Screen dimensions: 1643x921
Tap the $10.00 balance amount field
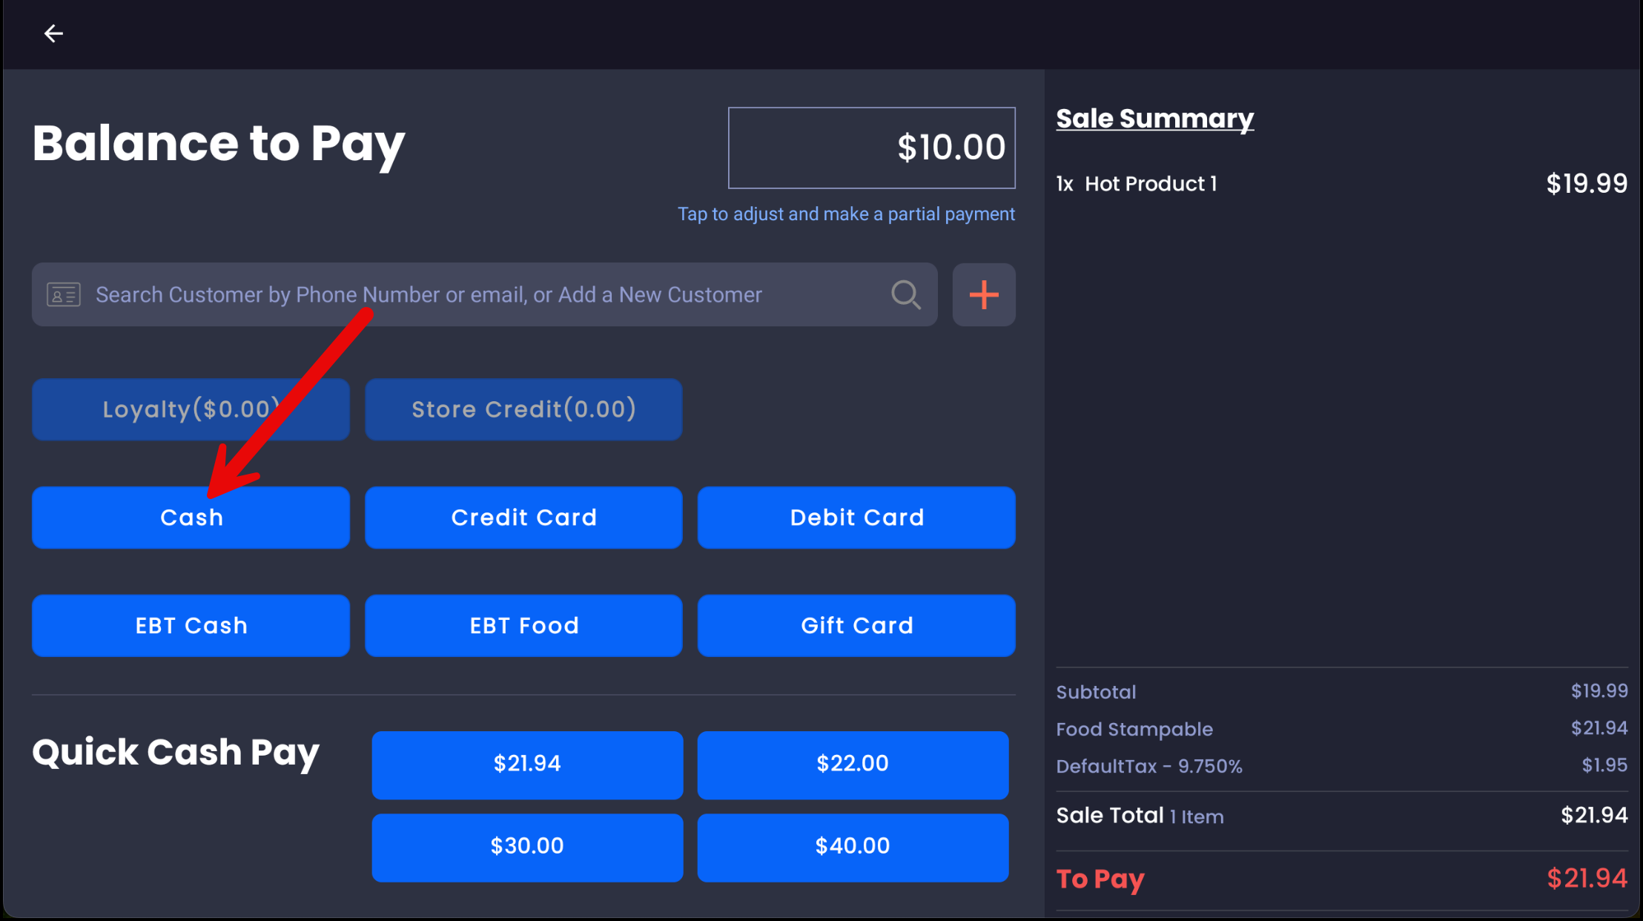871,148
